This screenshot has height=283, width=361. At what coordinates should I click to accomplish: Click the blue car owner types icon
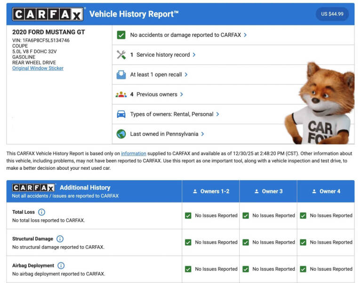tap(121, 114)
